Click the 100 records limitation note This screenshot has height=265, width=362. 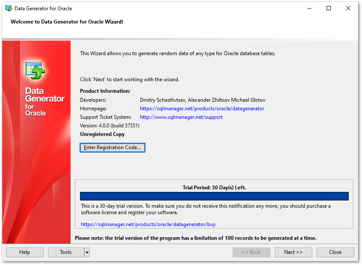pos(196,238)
